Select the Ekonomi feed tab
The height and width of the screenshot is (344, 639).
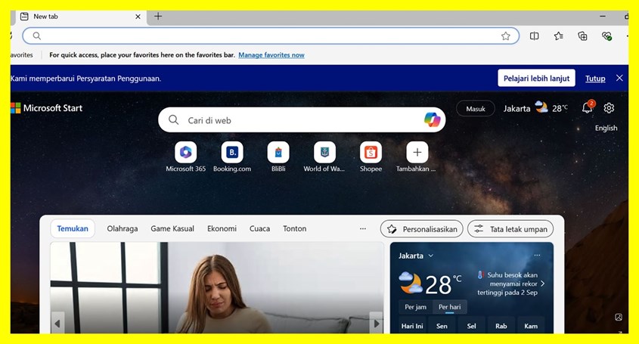222,228
